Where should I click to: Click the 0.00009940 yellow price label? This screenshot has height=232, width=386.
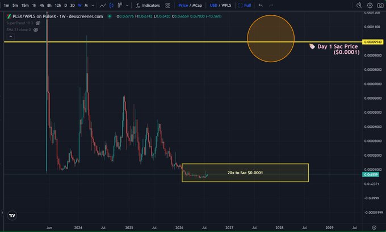pos(373,42)
